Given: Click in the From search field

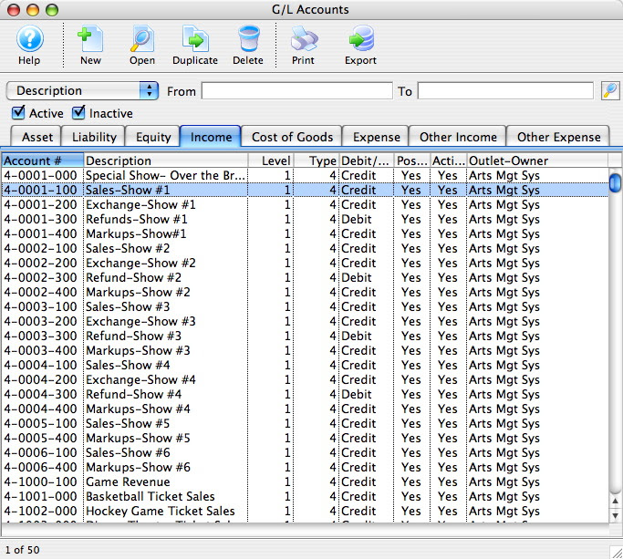Looking at the screenshot, I should tap(297, 91).
